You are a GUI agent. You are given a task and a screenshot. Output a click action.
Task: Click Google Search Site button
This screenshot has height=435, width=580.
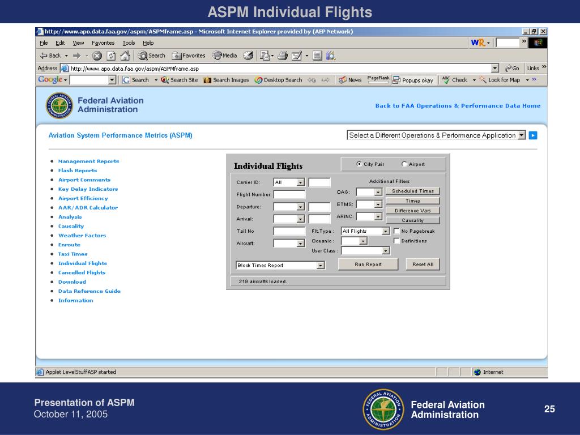click(x=180, y=80)
